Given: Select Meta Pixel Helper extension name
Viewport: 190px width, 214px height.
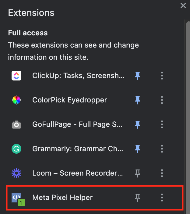Looking at the screenshot, I should pos(62,198).
